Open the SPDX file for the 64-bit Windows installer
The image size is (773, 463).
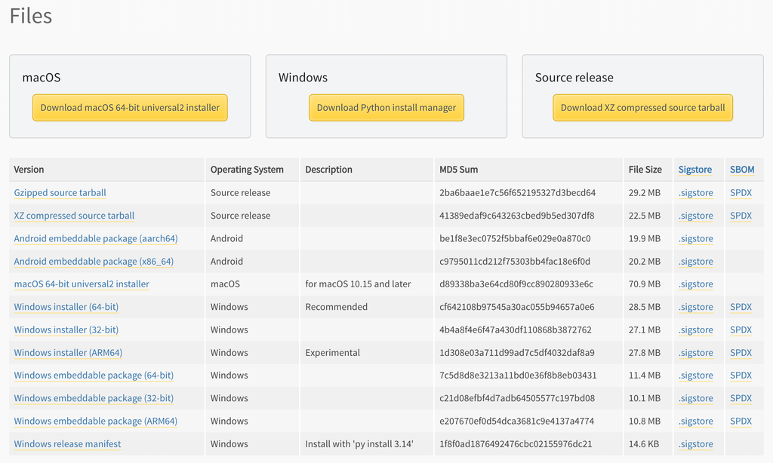tap(742, 307)
